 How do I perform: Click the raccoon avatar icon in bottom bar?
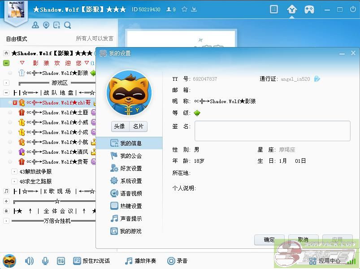point(9,261)
